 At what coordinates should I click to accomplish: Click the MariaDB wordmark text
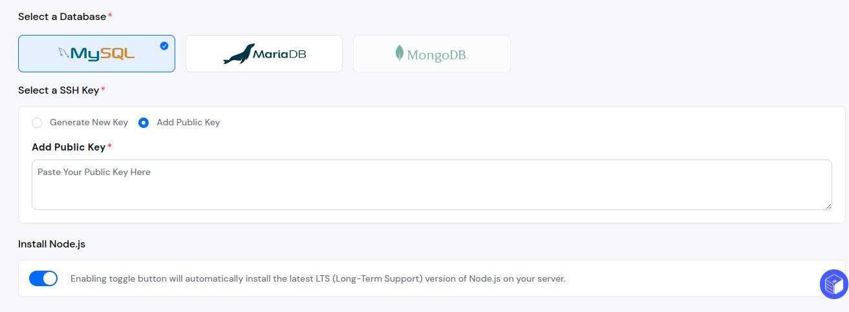280,54
